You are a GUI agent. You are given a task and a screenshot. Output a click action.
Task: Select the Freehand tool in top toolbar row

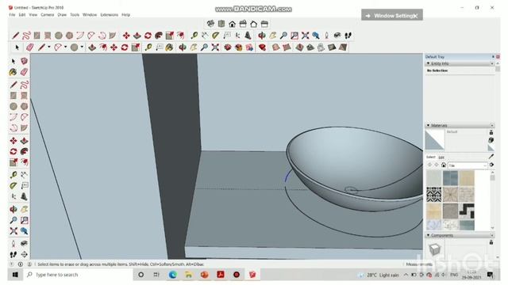(x=26, y=36)
